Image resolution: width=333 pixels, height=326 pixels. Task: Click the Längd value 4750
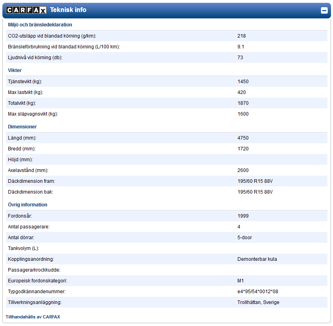243,138
